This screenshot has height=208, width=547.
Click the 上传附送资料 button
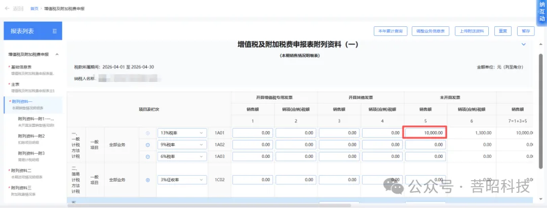click(472, 31)
